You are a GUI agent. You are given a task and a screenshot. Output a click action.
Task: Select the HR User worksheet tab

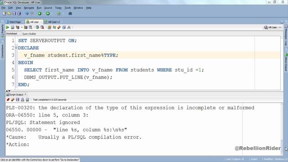34,22
